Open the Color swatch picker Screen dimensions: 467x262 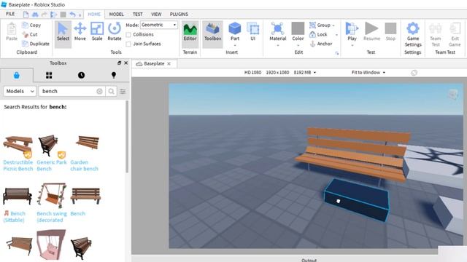tap(298, 28)
